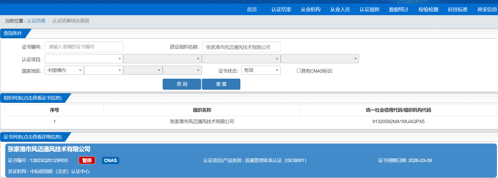Click the 重置 reset button

pyautogui.click(x=221, y=84)
